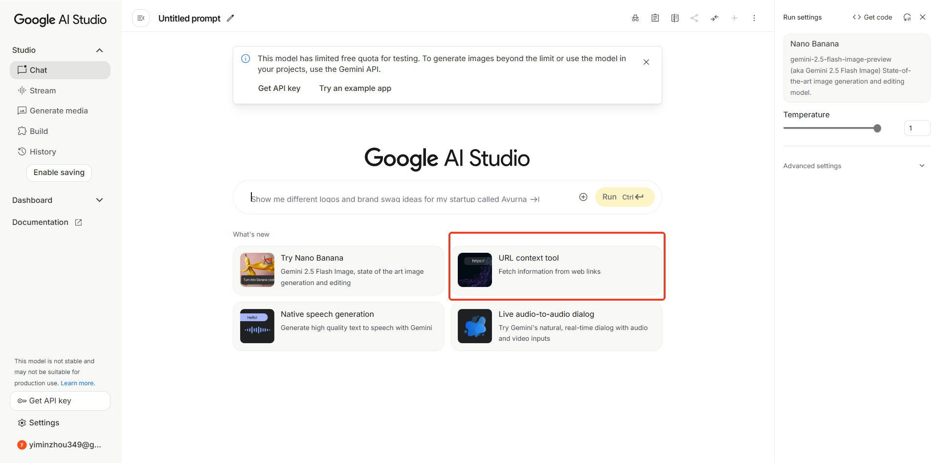The image size is (939, 463).
Task: Open the three-dot overflow menu
Action: click(x=754, y=18)
